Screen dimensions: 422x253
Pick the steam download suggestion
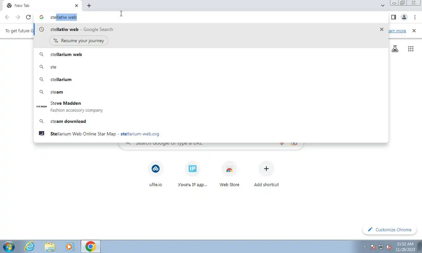tap(211, 121)
